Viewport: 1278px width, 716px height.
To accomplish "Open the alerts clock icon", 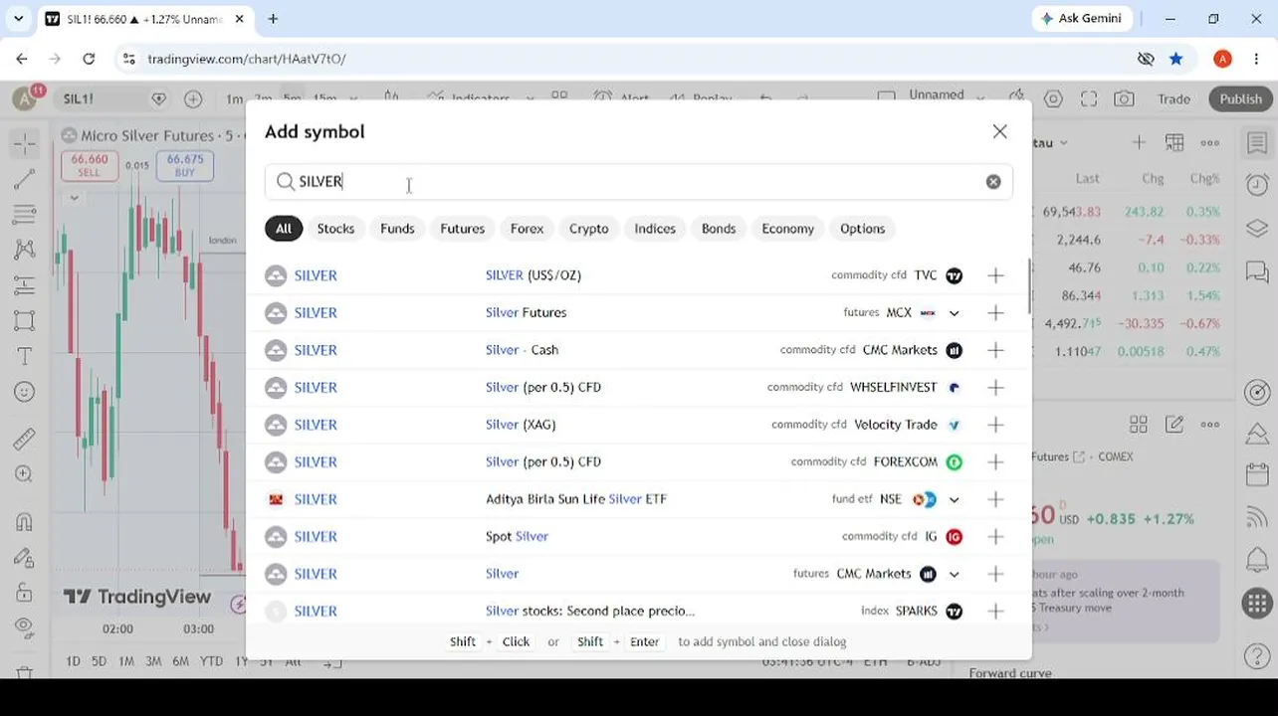I will [1257, 185].
